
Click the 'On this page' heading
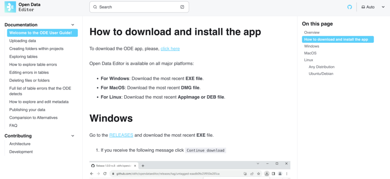(317, 24)
